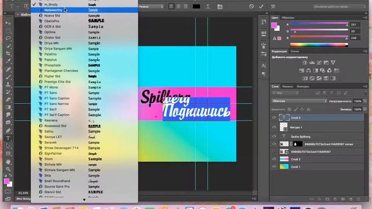Add Levels adjustment histogram icon
The width and height of the screenshot is (372, 209).
pyautogui.click(x=312, y=63)
